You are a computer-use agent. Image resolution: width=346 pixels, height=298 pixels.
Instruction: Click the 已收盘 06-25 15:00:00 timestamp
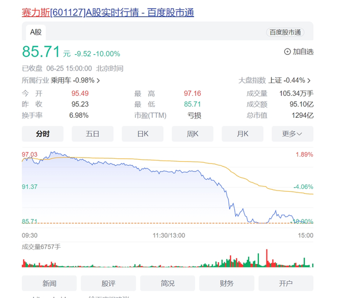pyautogui.click(x=57, y=69)
